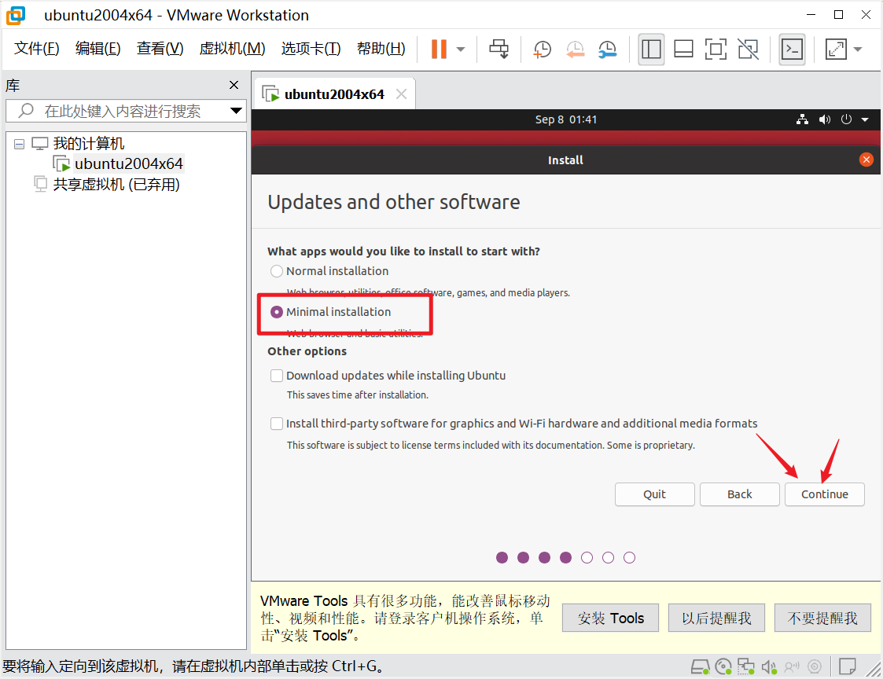The width and height of the screenshot is (883, 679).
Task: Enable Download updates while installing Ubuntu
Action: pos(277,376)
